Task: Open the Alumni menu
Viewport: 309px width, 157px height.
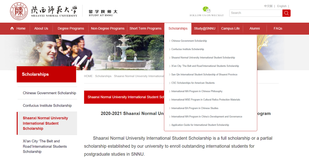Action: tap(254, 28)
